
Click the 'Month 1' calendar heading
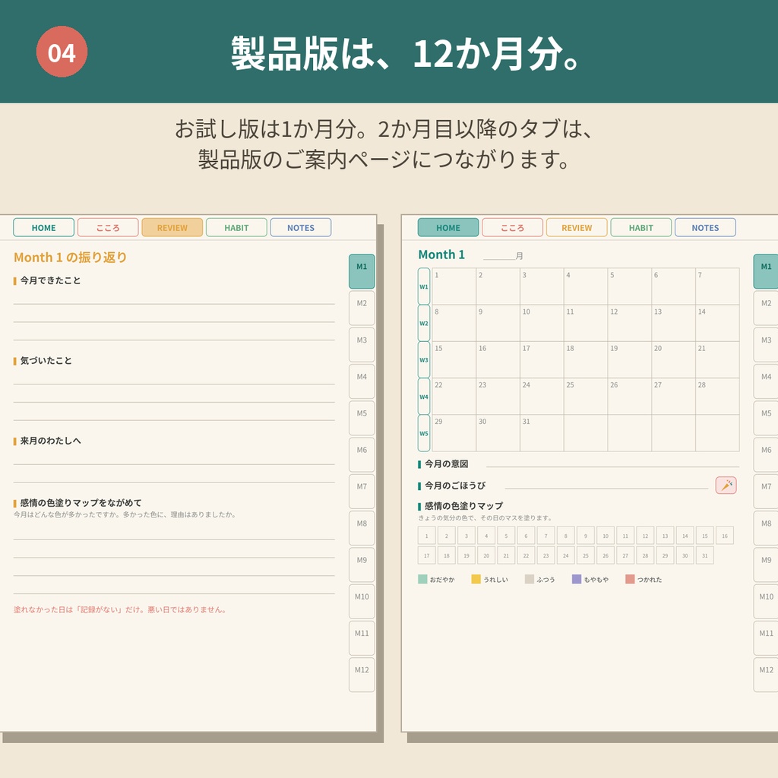point(441,255)
